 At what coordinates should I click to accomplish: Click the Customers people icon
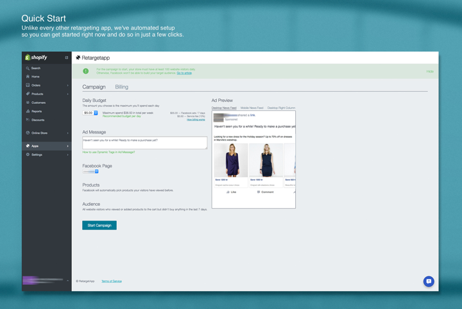tap(28, 103)
